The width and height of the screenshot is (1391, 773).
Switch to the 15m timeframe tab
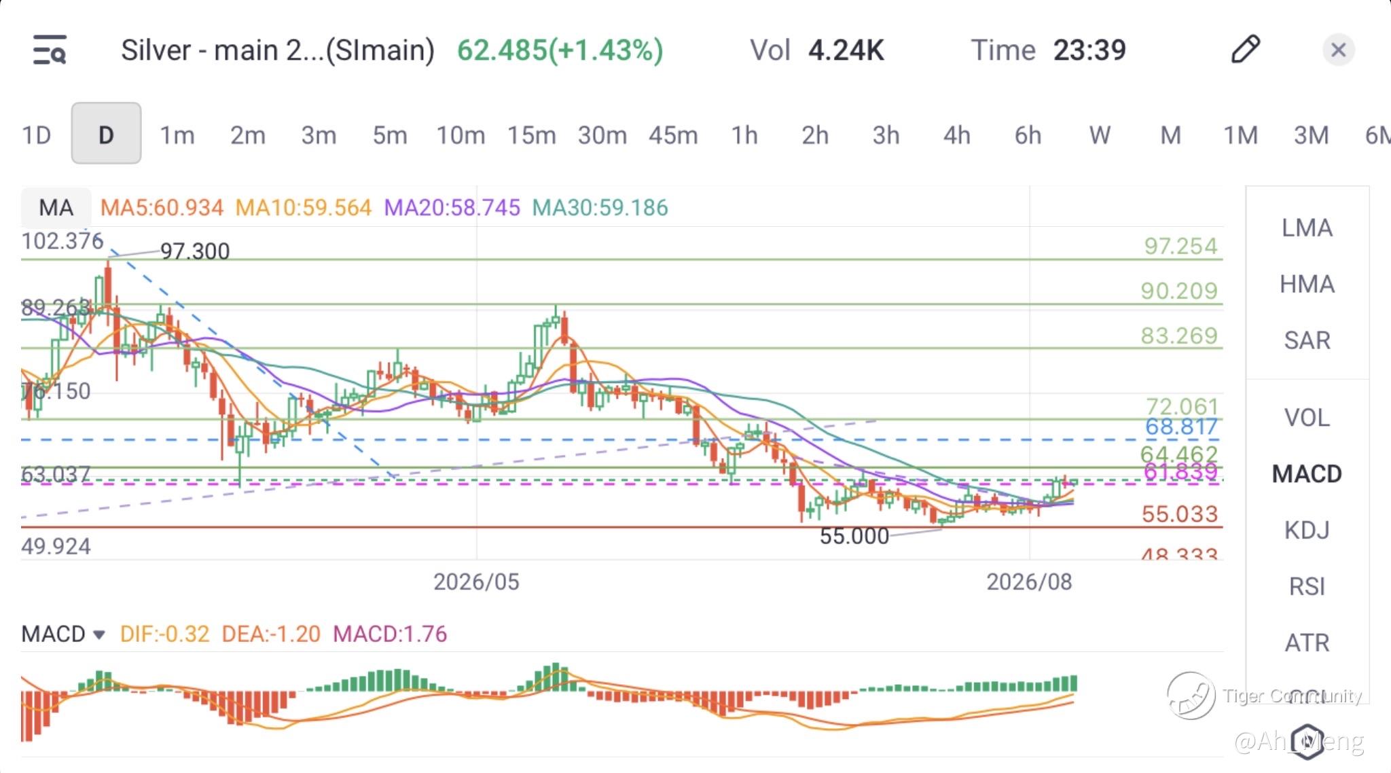tap(532, 135)
